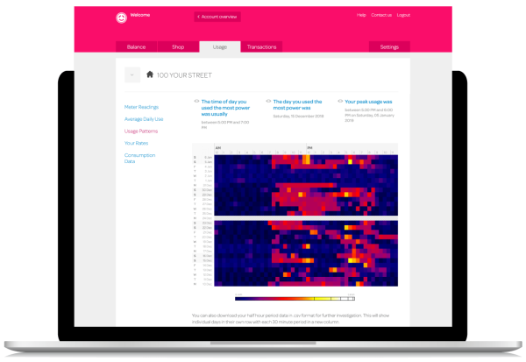This screenshot has width=526, height=362.
Task: Open Your Rates from the sidebar
Action: click(135, 142)
